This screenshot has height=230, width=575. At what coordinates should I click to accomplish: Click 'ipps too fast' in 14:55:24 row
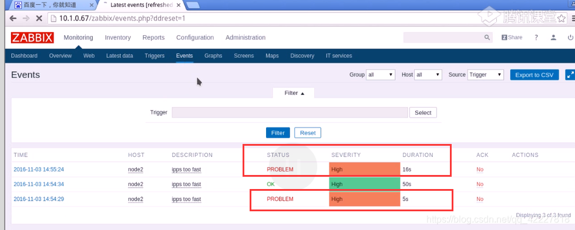pos(186,169)
